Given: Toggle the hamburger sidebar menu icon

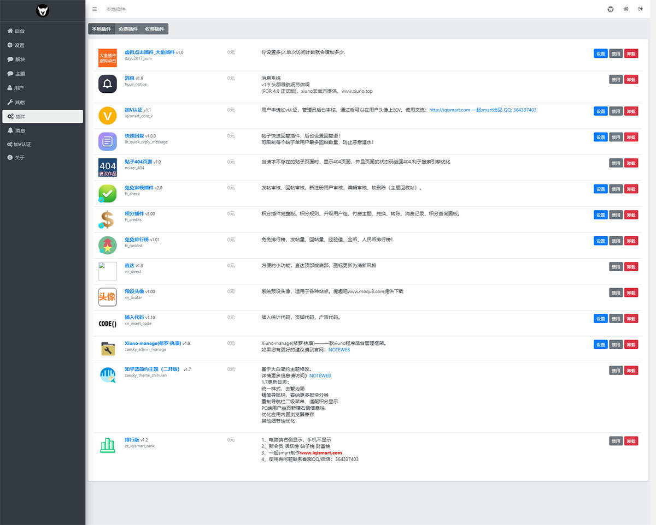Looking at the screenshot, I should click(95, 9).
